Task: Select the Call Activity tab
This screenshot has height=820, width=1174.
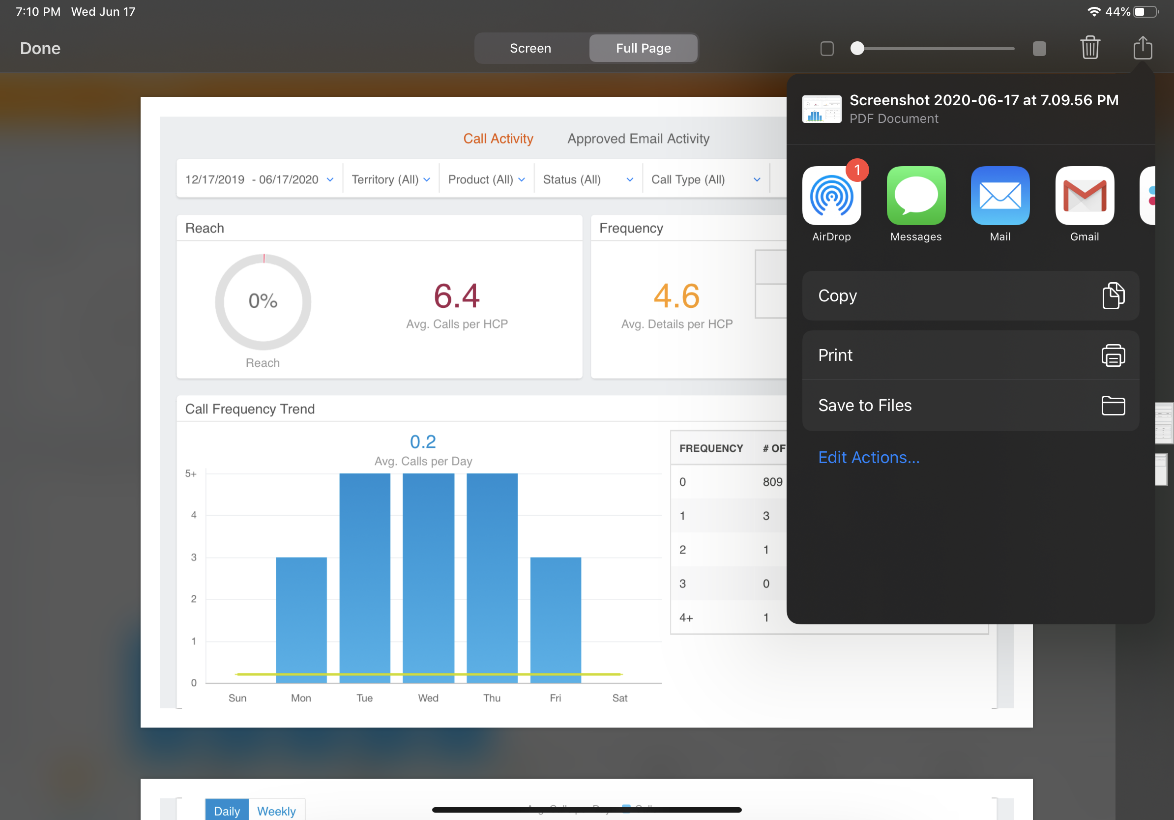Action: point(498,139)
